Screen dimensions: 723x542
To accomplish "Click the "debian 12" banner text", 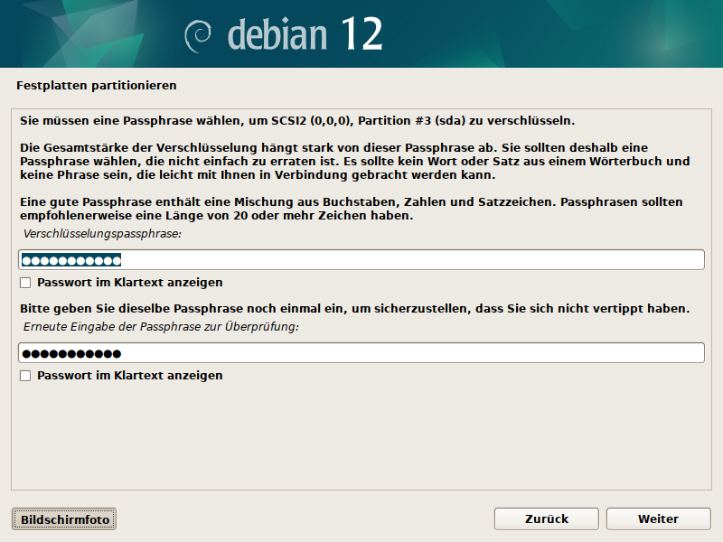I will 305,34.
